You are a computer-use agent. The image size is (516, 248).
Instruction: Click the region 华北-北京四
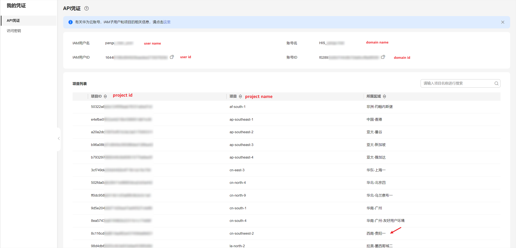pos(376,183)
